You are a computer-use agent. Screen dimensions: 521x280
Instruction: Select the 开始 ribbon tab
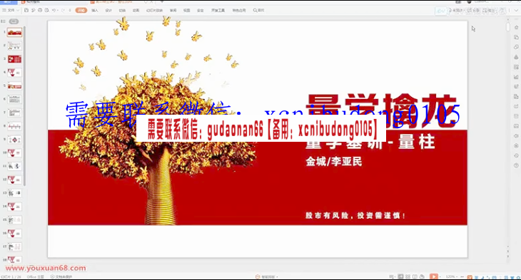pyautogui.click(x=81, y=10)
